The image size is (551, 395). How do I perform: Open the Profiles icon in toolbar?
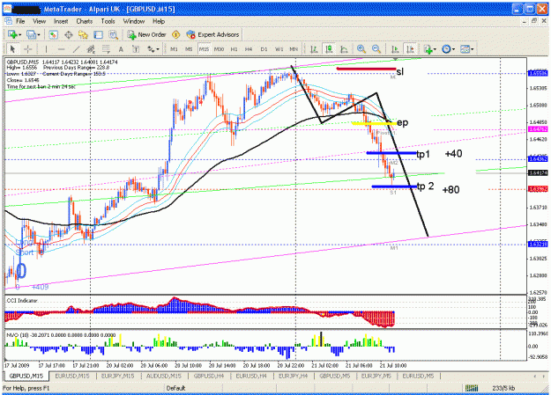coord(31,34)
